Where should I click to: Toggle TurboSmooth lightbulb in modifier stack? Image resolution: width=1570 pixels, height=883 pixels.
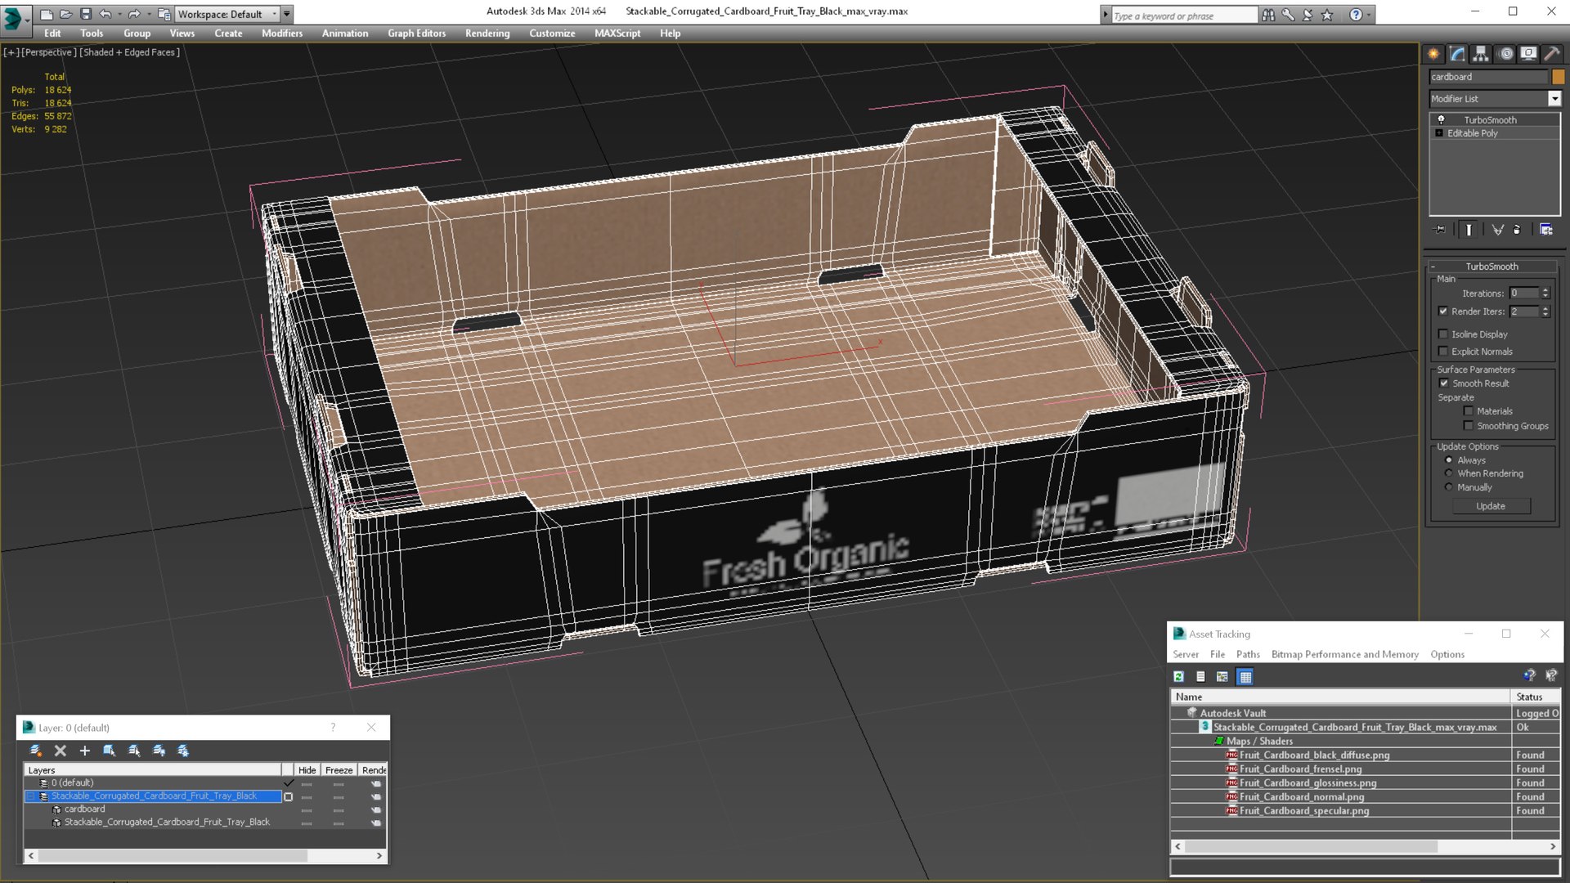click(1441, 119)
